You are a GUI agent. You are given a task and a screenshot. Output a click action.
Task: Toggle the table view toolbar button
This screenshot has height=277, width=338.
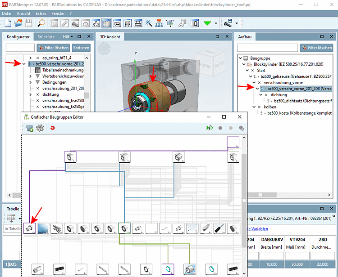pyautogui.click(x=107, y=23)
